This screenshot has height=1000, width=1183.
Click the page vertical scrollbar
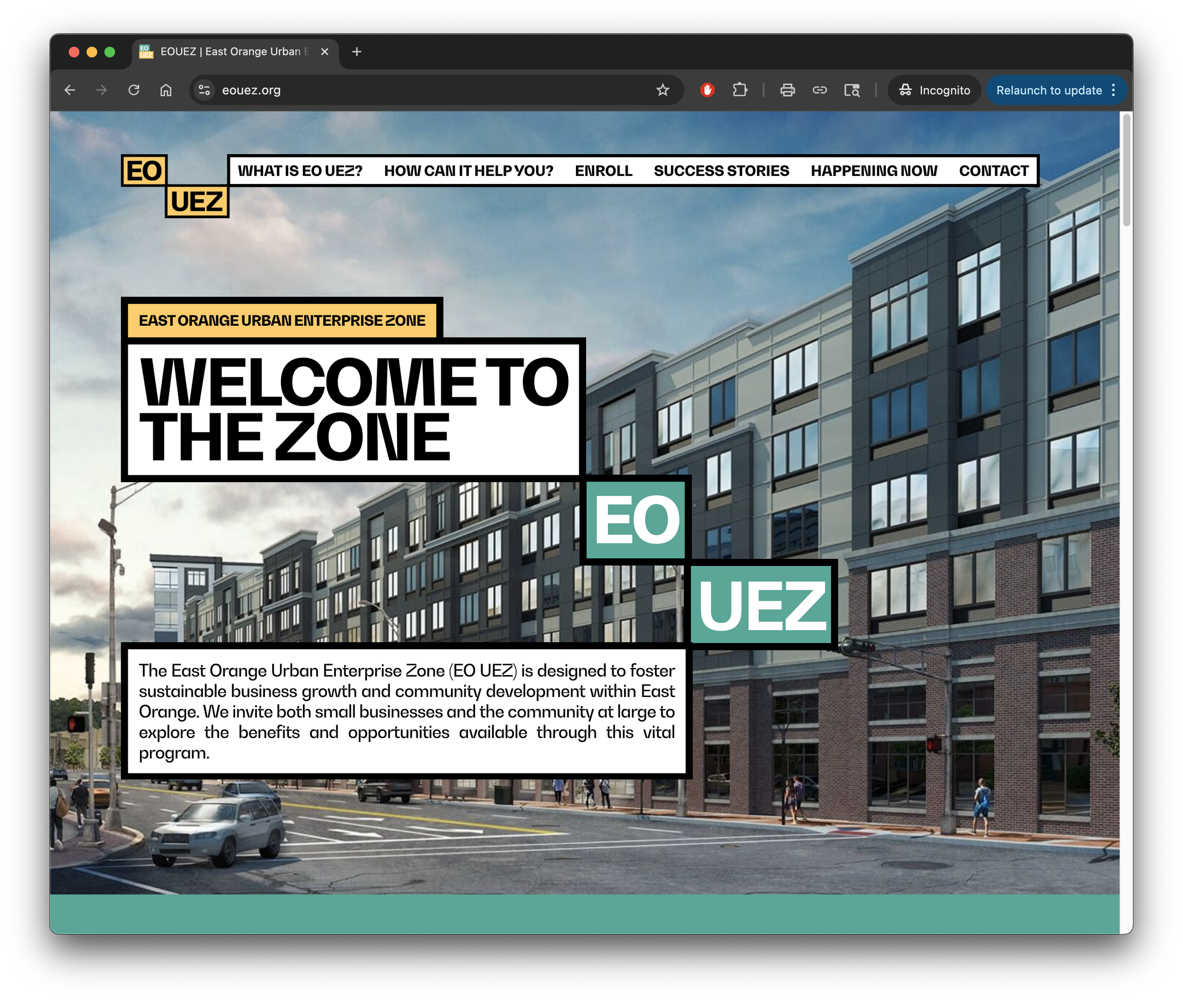point(1126,170)
